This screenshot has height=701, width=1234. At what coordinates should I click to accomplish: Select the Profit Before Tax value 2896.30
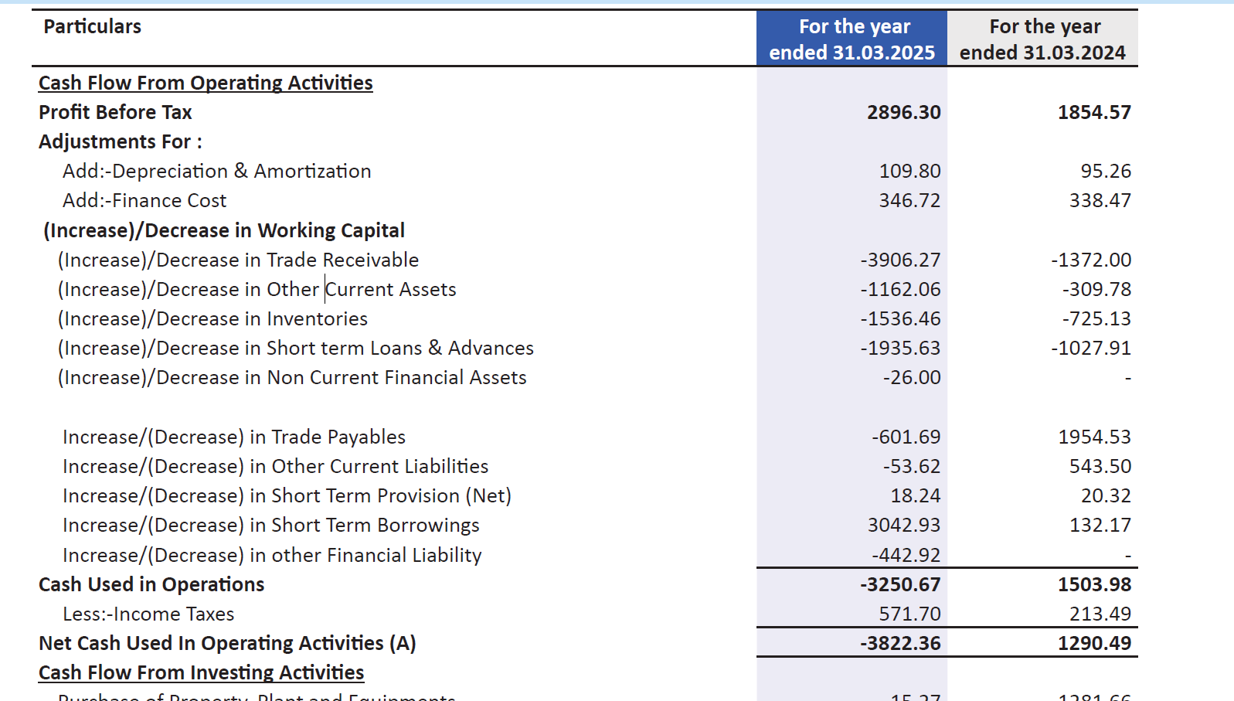pos(903,113)
